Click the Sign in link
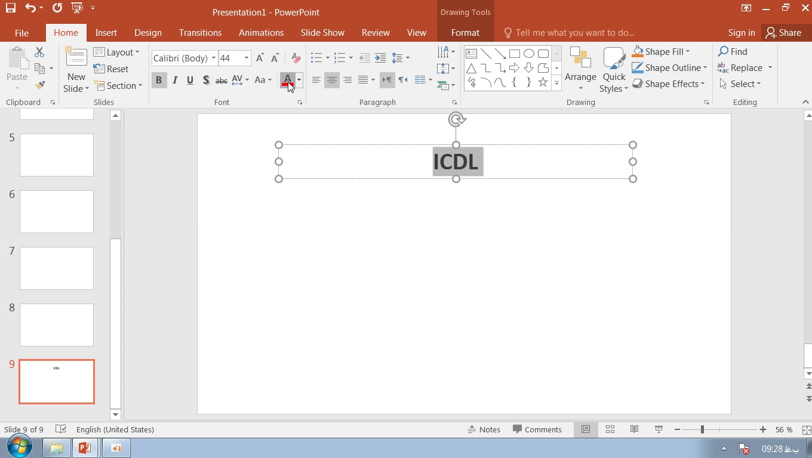This screenshot has width=812, height=458. click(742, 33)
